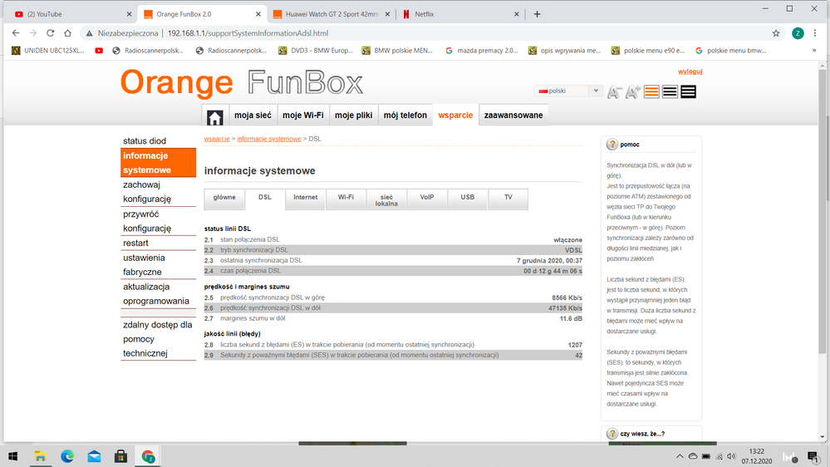Open the zaawansowane menu tab
The height and width of the screenshot is (467, 830).
click(x=513, y=116)
